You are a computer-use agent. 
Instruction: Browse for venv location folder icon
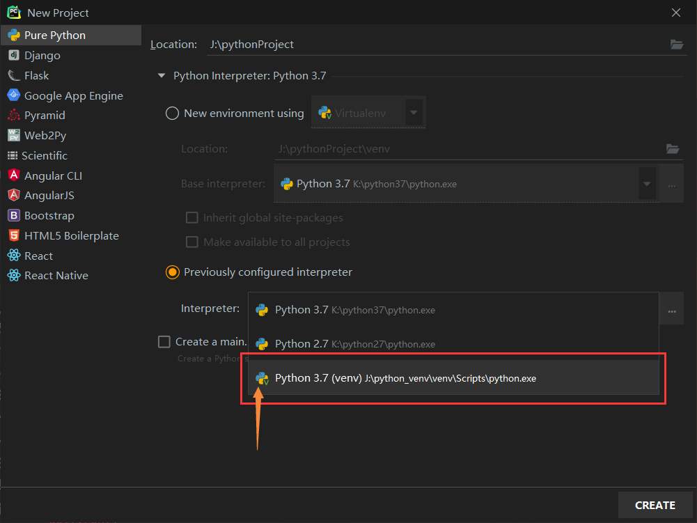(673, 148)
